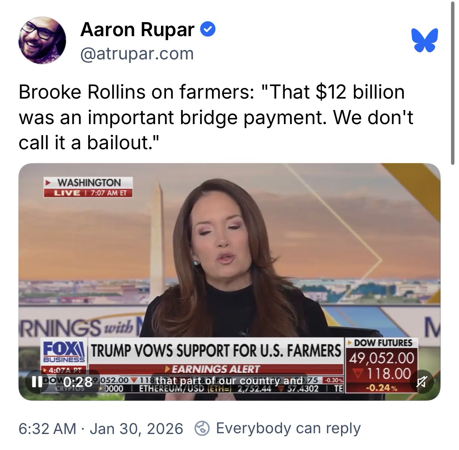Click the 6:32 AM Jan 30, 2026 timestamp
The height and width of the screenshot is (450, 459).
pyautogui.click(x=101, y=429)
